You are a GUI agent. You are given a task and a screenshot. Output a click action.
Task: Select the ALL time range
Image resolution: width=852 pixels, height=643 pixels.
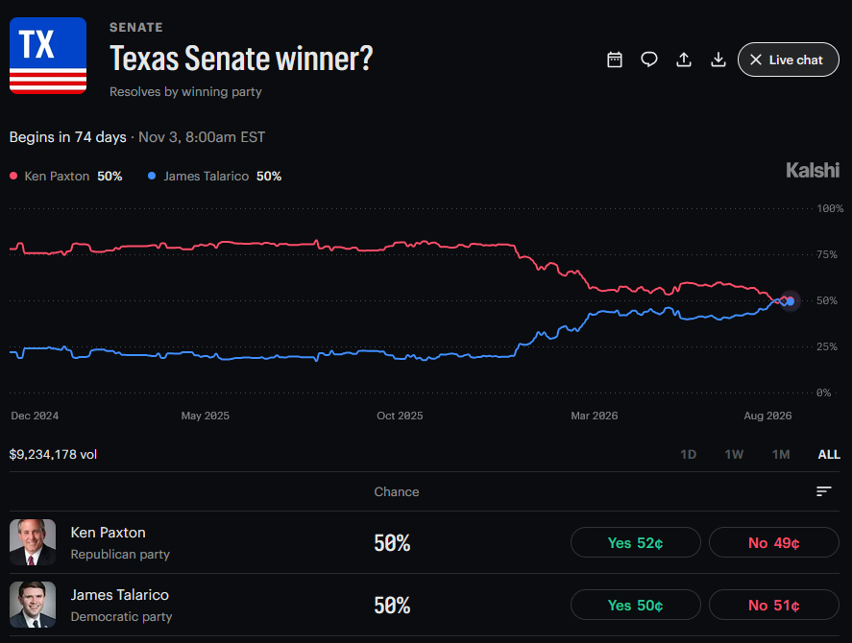click(829, 455)
